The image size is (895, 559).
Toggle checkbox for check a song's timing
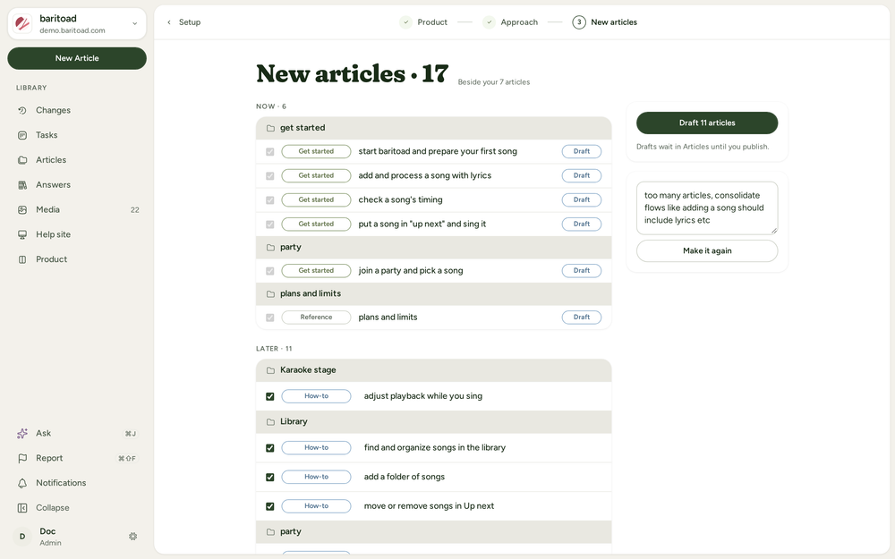[x=270, y=200]
